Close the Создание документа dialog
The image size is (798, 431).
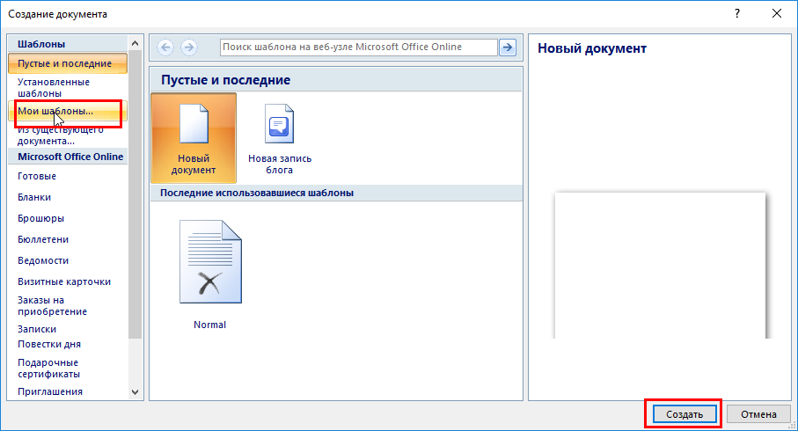coord(777,14)
